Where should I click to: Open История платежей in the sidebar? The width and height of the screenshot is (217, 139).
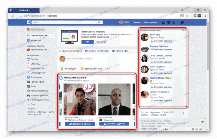pos(39,91)
